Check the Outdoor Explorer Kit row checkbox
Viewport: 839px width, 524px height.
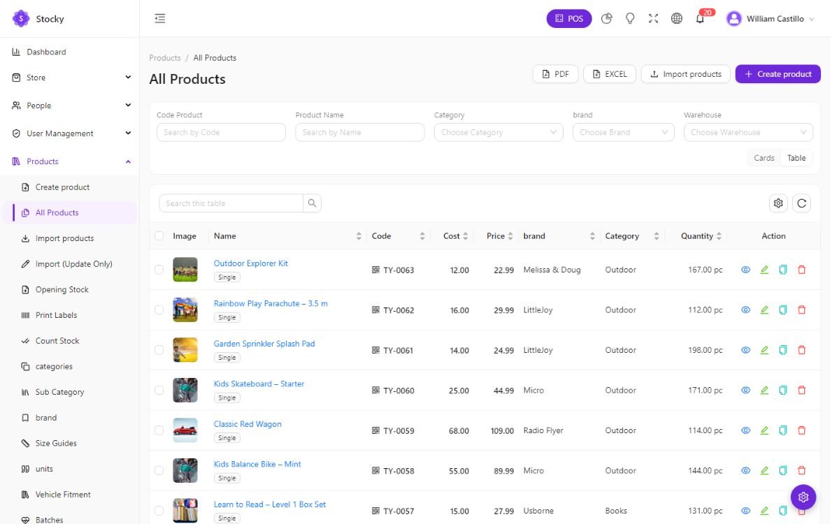pos(159,270)
